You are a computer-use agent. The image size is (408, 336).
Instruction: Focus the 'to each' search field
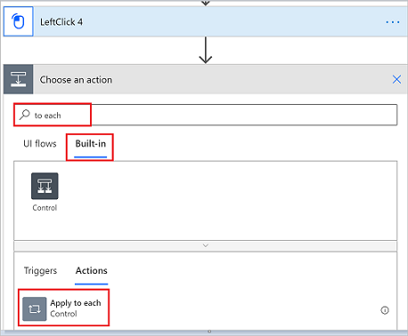205,115
